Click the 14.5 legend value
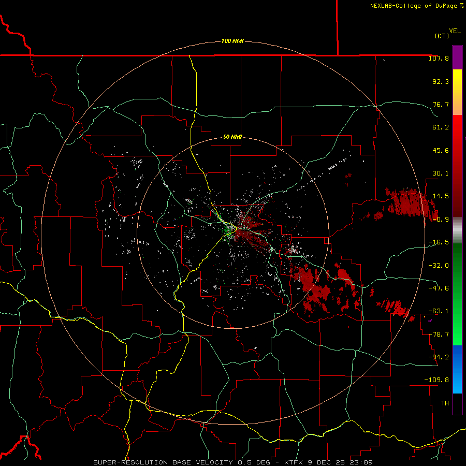 point(441,196)
